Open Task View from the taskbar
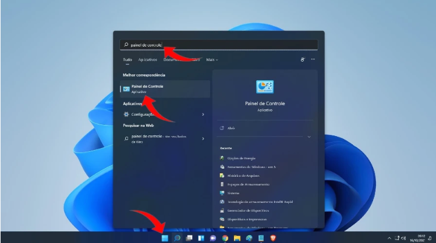Viewport: 436px width, 243px height. (x=189, y=238)
